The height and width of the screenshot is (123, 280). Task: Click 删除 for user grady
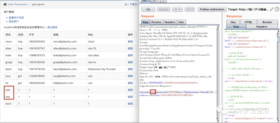click(x=130, y=62)
